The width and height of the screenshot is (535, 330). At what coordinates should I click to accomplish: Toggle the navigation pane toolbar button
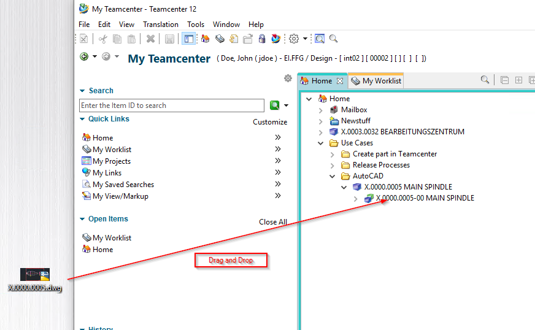189,39
